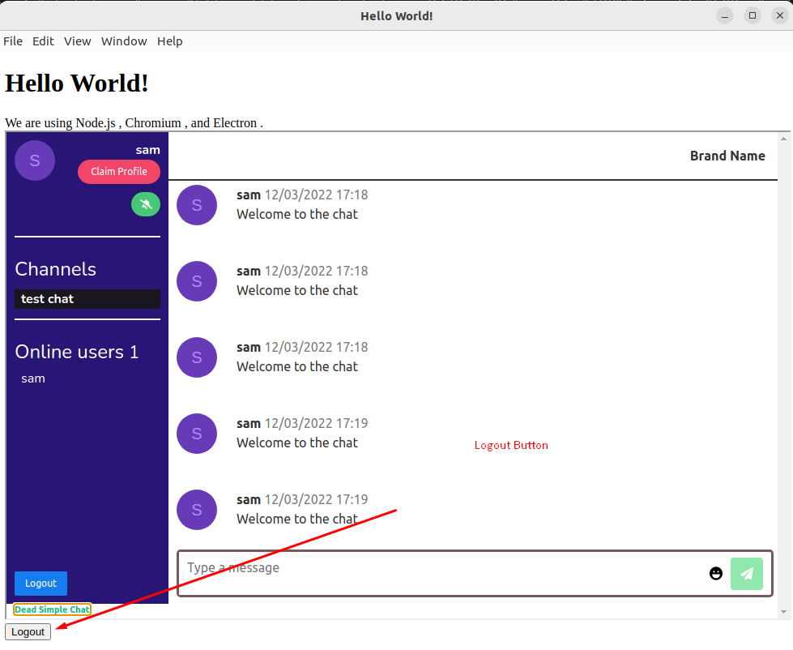Click the blue Logout button in the sidebar
The height and width of the screenshot is (650, 793).
pos(41,583)
